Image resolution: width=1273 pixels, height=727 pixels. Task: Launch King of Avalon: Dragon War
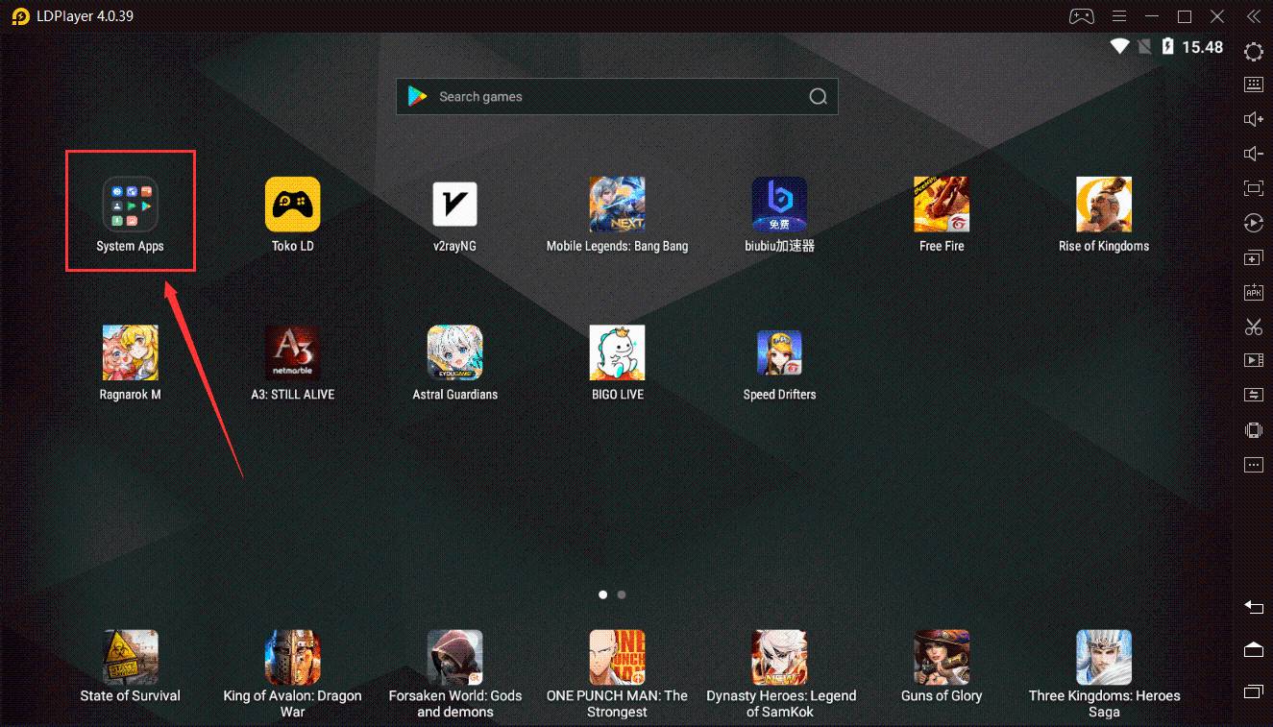click(x=292, y=657)
